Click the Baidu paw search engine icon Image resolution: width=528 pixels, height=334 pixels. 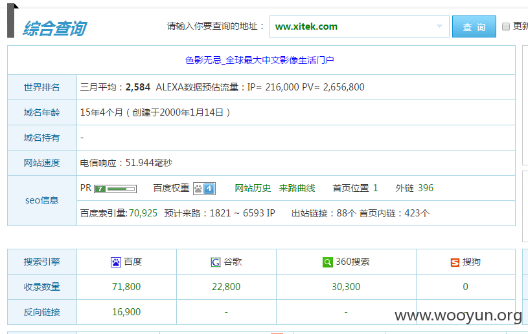(x=116, y=262)
